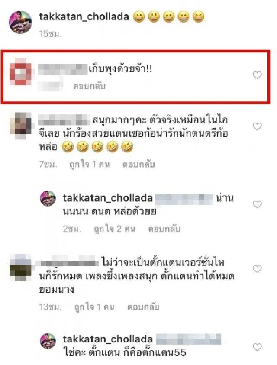This screenshot has width=277, height=365.
Task: Open takkatan_chollada avatar in "หล่อด้วยย" reply
Action: 48,198
